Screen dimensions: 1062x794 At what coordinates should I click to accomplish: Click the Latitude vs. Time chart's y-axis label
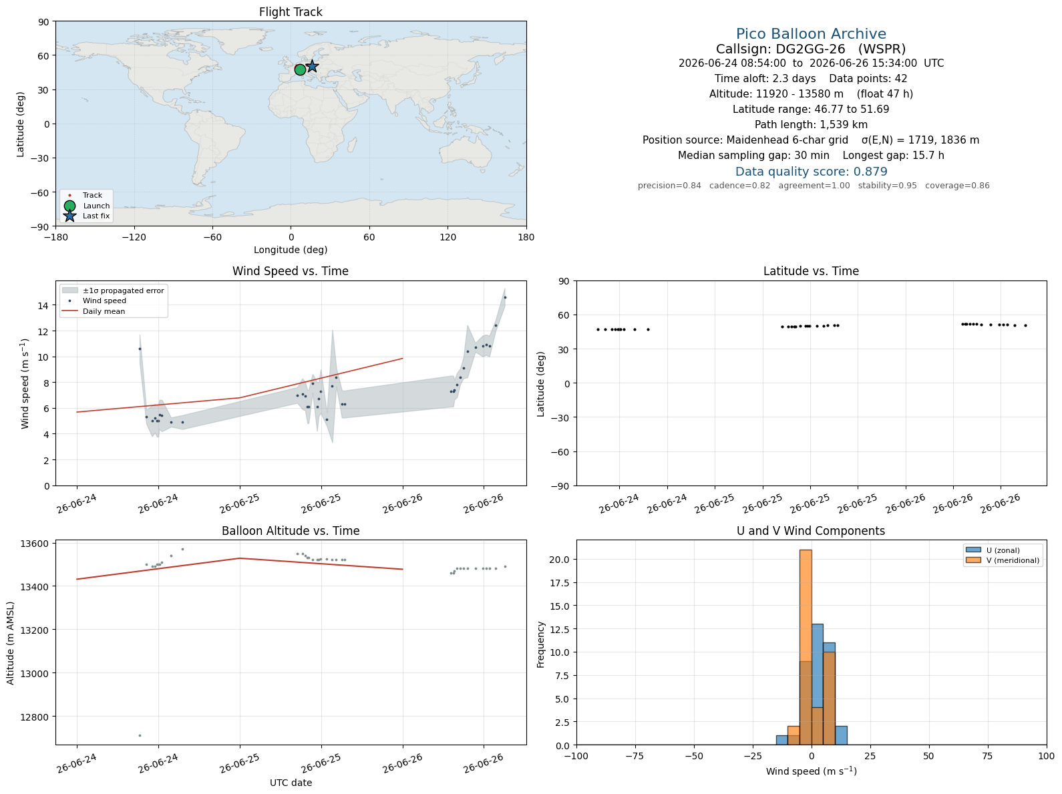coord(541,384)
